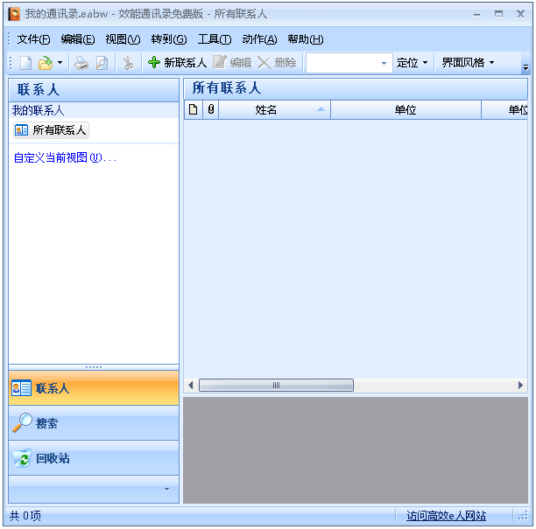This screenshot has height=529, width=536.
Task: Minimize the window
Action: 476,14
